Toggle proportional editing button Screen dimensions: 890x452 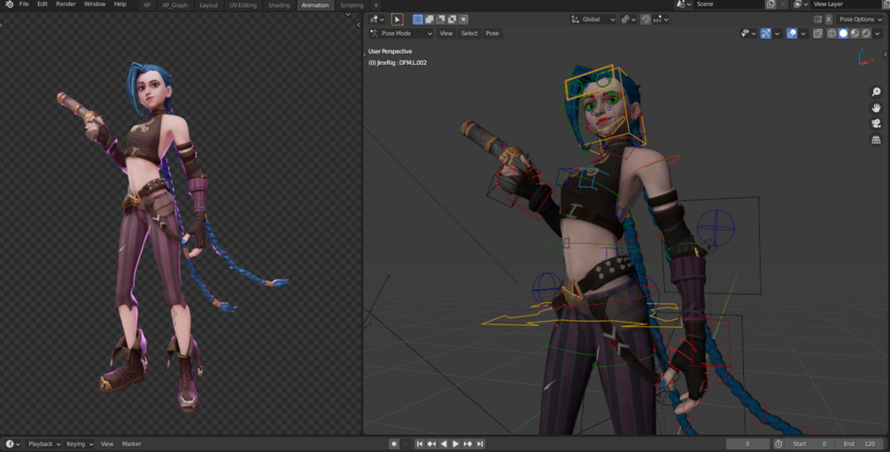pos(646,19)
